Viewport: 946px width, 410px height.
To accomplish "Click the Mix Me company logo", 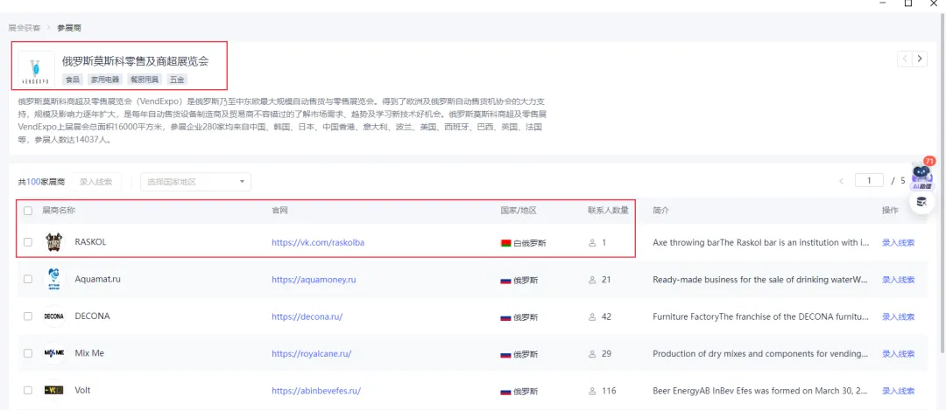I will pos(53,353).
